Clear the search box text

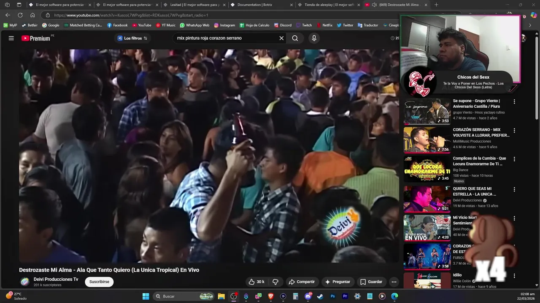click(281, 38)
